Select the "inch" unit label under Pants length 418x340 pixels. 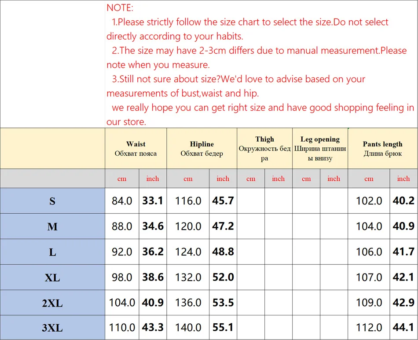(403, 179)
